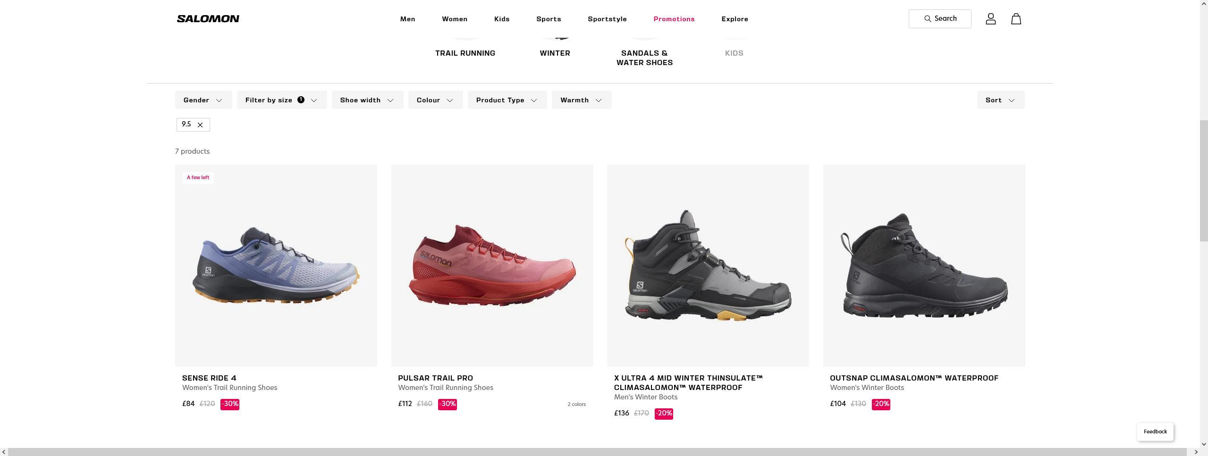Select the Trail Running category tile

point(465,53)
